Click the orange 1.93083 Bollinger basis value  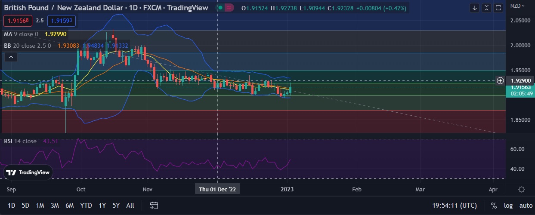pyautogui.click(x=68, y=45)
